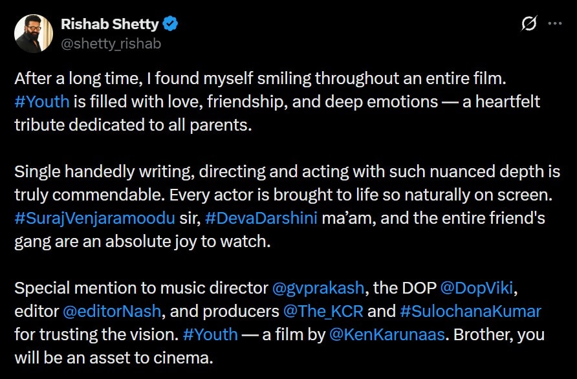Open the three-dot more options menu

click(554, 24)
